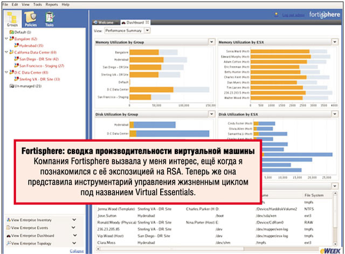
Task: Click the table's vertical scrollbar down arrow
Action: (335, 244)
